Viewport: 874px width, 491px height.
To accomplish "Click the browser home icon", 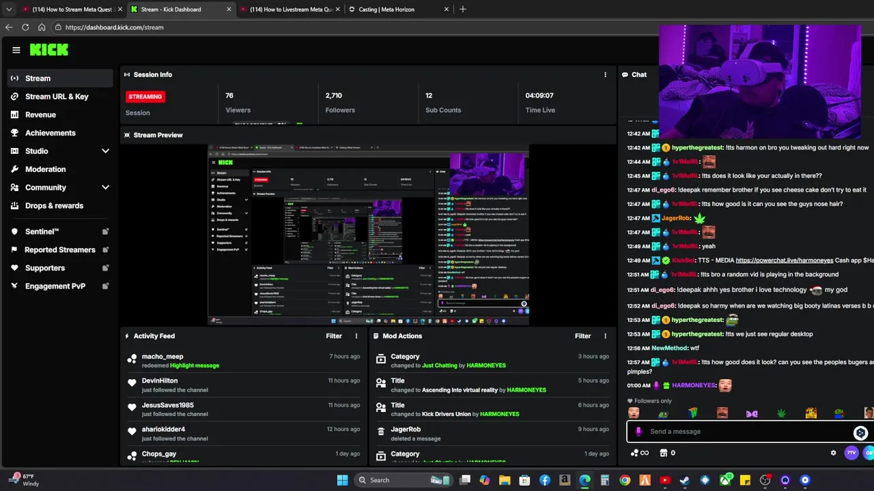I will [x=42, y=27].
